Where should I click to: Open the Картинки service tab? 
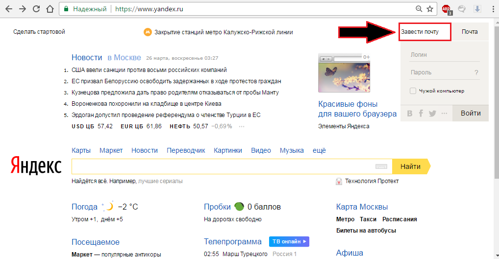228,150
